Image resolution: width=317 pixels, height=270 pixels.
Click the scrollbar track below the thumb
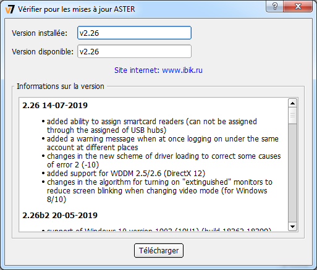click(292, 173)
